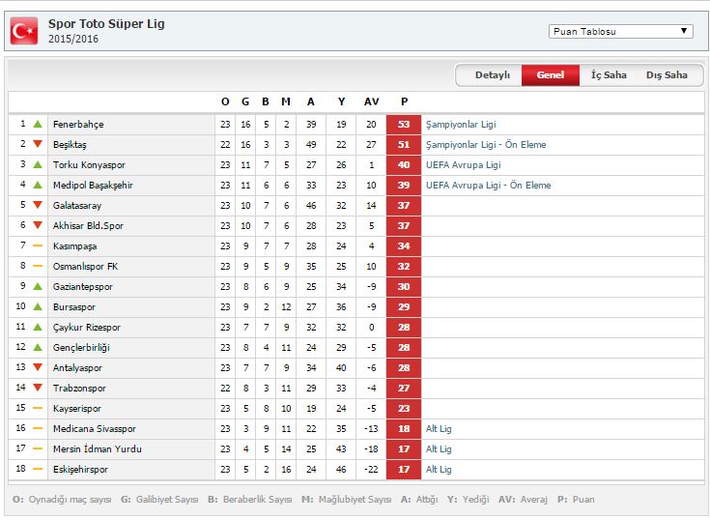Click the P points column header

click(403, 101)
